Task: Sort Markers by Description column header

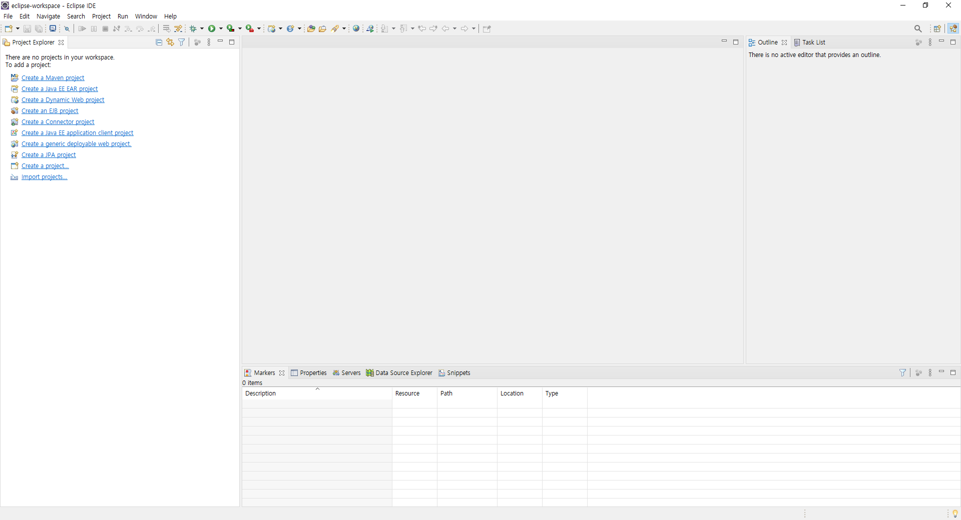Action: 317,393
